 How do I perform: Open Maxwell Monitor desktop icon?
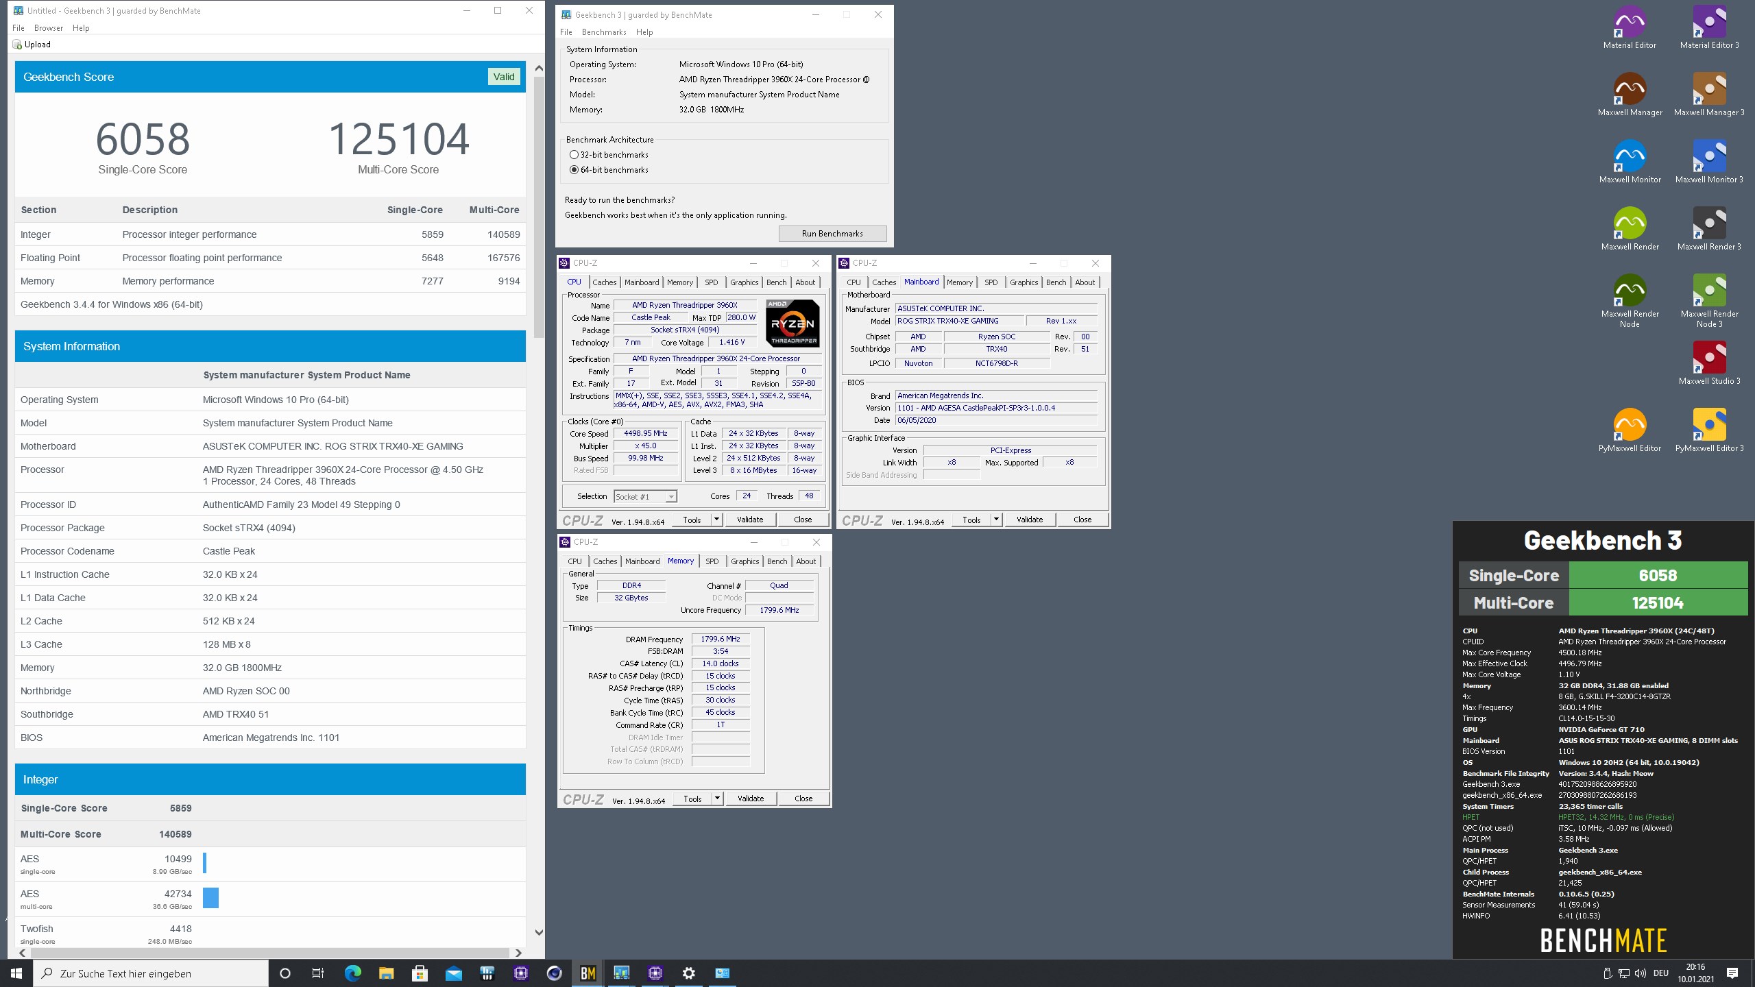[x=1630, y=162]
